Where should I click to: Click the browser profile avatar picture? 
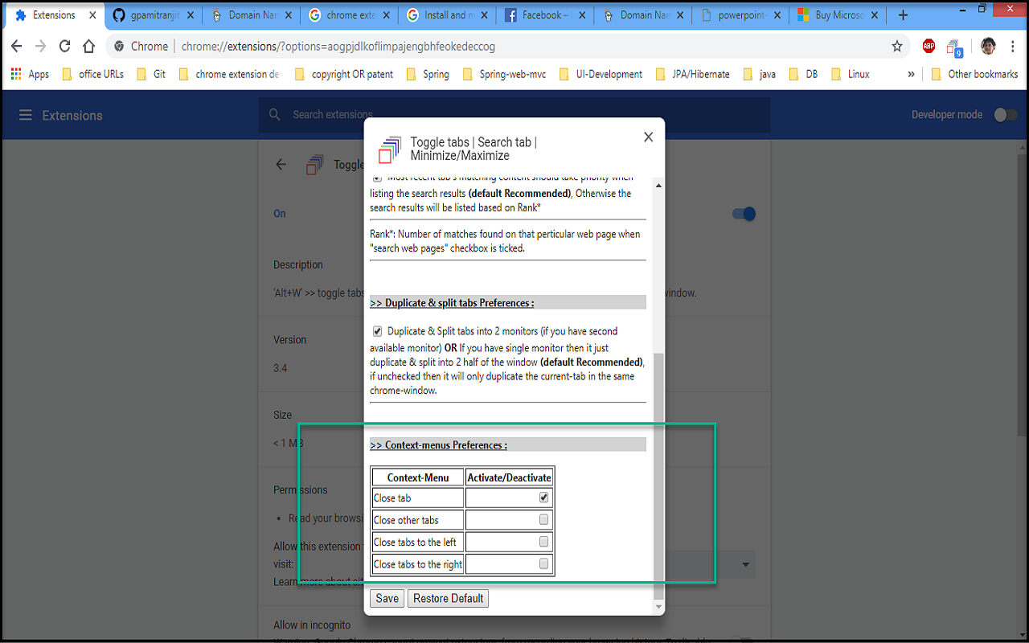coord(987,47)
